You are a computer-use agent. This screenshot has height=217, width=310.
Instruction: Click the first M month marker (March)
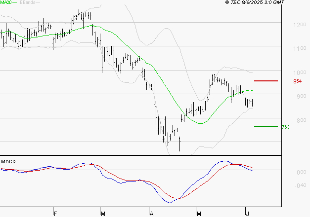coord(103,214)
